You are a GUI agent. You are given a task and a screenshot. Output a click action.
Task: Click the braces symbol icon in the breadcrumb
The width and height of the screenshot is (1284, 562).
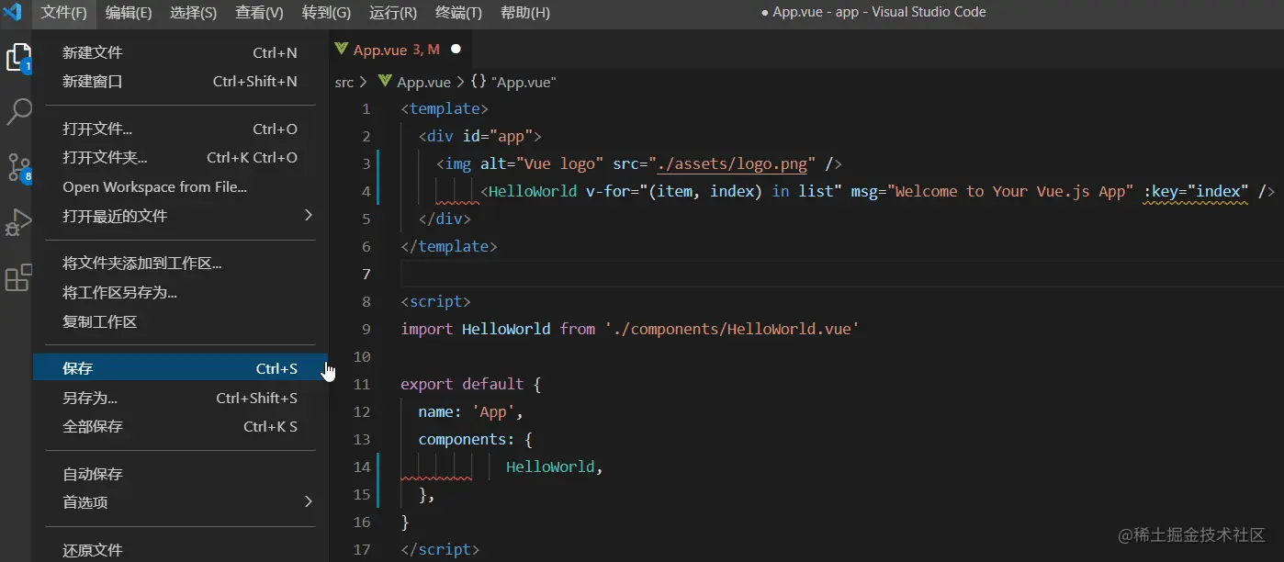[x=479, y=82]
